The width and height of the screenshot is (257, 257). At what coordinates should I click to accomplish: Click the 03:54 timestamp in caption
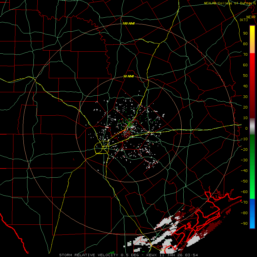tap(191, 255)
